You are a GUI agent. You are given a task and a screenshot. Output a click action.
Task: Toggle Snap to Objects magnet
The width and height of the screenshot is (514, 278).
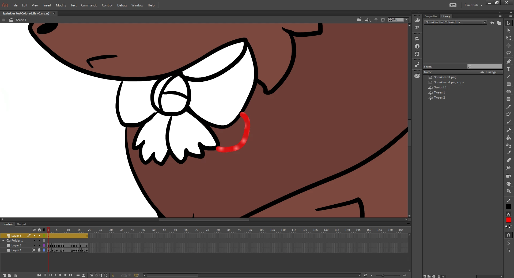[x=509, y=235]
